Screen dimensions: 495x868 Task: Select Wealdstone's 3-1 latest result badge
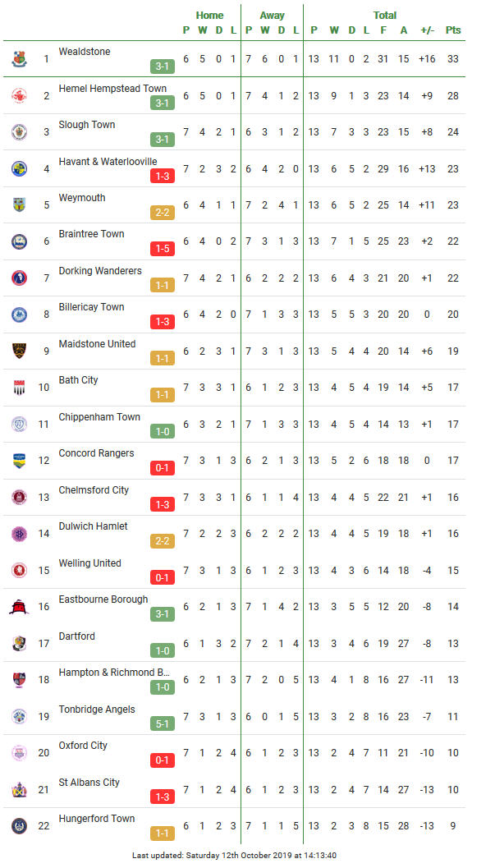point(162,67)
